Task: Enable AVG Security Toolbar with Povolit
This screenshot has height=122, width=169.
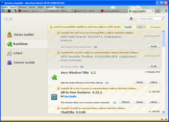Action: point(154,66)
